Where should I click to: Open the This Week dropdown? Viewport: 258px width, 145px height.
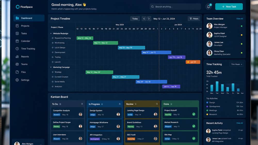point(236,64)
